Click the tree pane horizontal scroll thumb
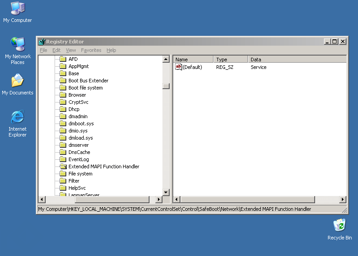This screenshot has width=358, height=256. [112, 199]
